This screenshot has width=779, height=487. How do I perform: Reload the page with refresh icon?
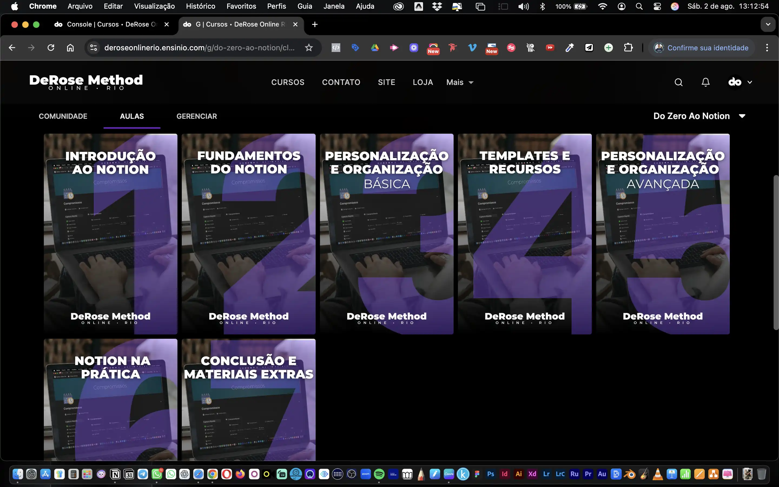51,48
